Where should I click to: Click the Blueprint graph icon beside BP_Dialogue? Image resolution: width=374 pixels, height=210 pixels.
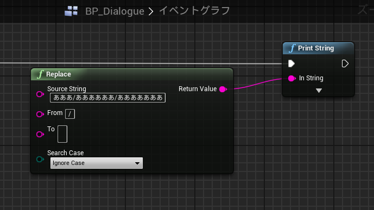71,11
